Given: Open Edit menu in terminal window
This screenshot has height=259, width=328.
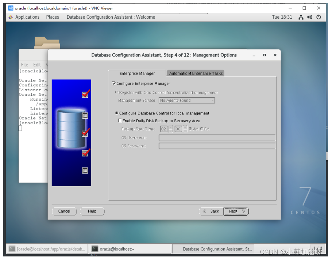Looking at the screenshot, I should click(37, 65).
